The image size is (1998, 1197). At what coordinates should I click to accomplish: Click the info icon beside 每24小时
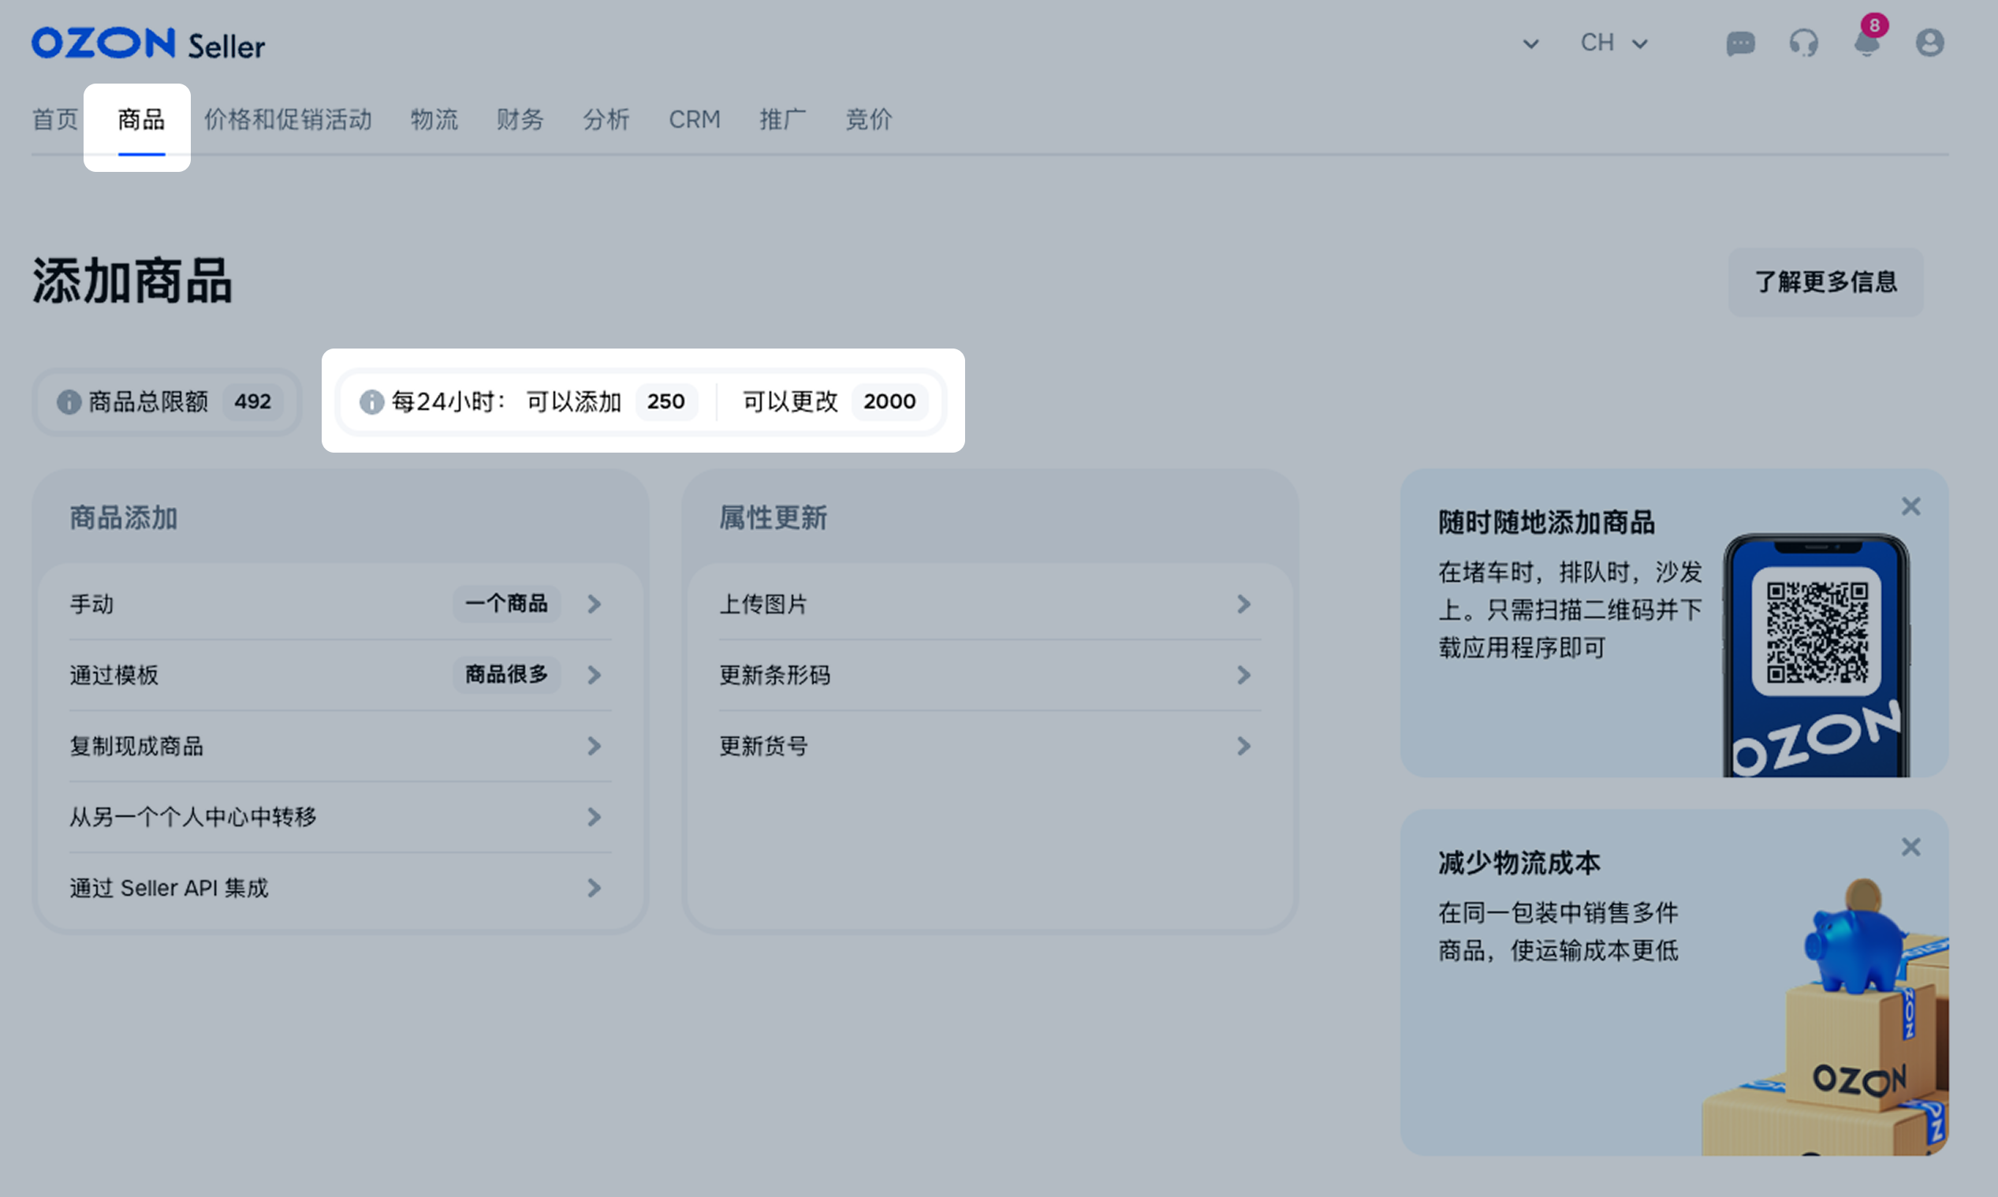click(x=371, y=401)
